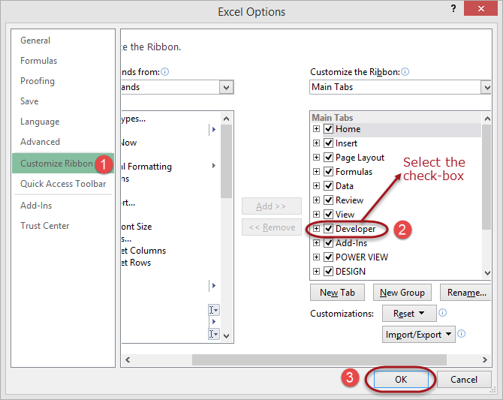Image resolution: width=503 pixels, height=400 pixels.
Task: Open the Import/Export dropdown
Action: tap(419, 335)
